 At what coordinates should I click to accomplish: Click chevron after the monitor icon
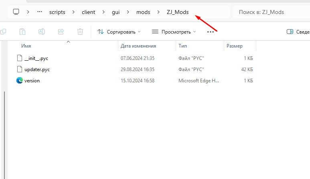pyautogui.click(x=28, y=12)
